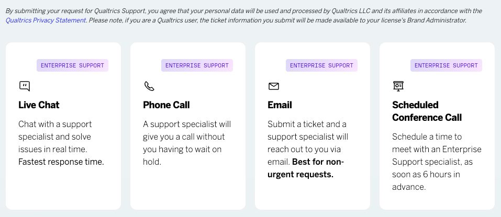Select the Phone Call heading
Screen dimensions: 501x217
tap(166, 105)
